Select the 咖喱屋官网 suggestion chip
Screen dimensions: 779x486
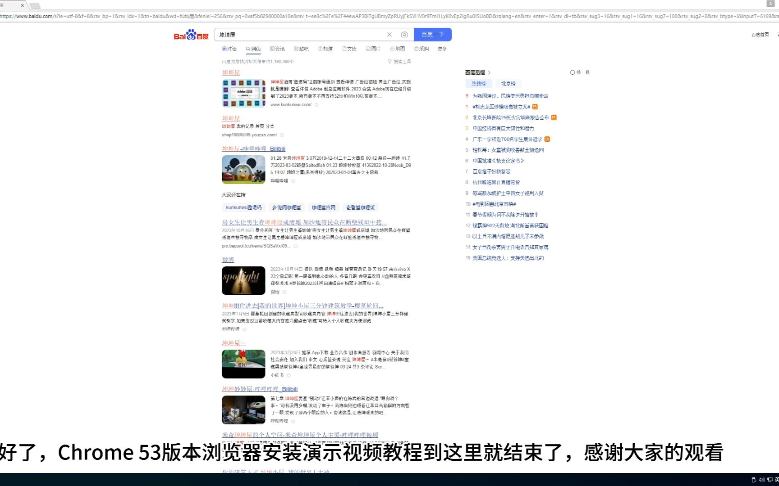[324, 207]
